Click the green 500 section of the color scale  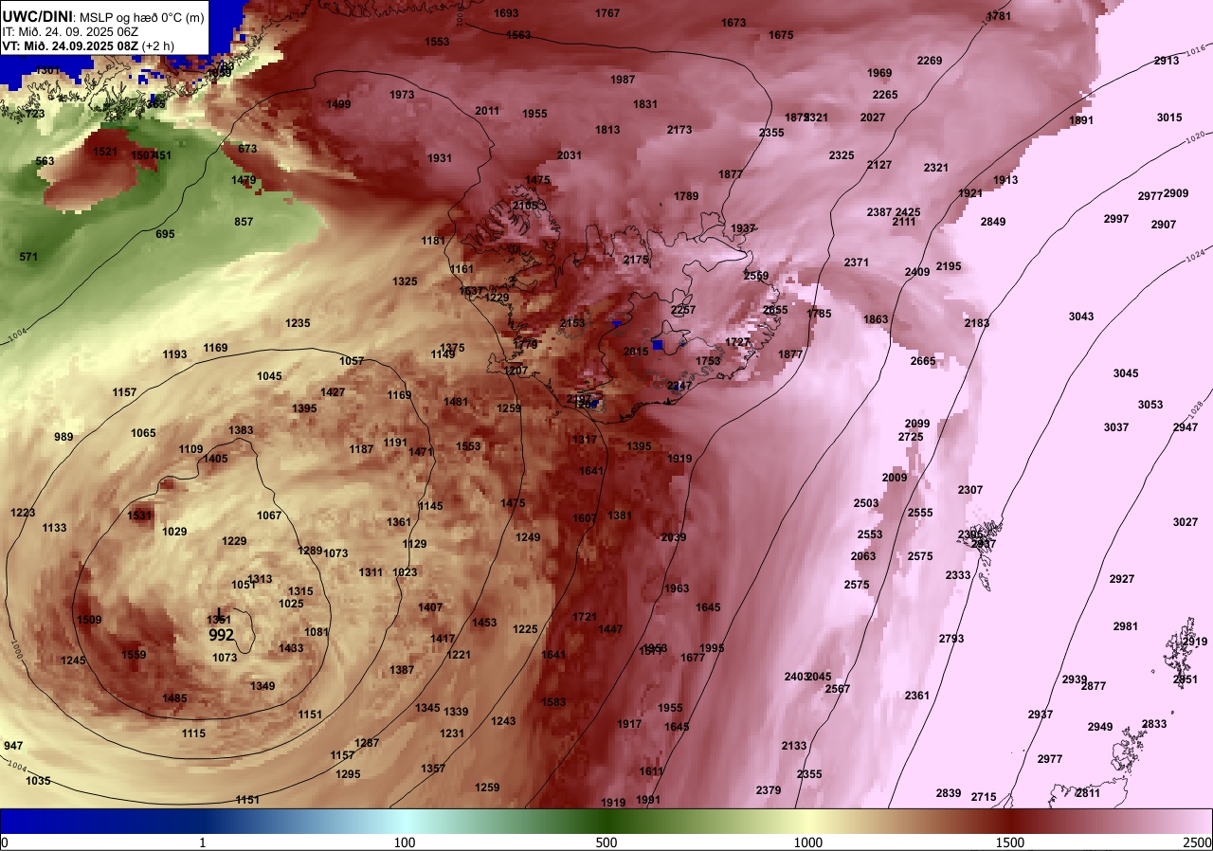(606, 821)
